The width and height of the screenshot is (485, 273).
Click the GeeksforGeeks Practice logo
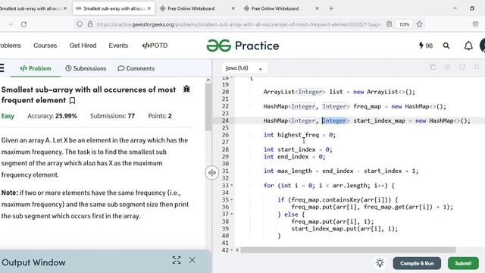coord(242,45)
